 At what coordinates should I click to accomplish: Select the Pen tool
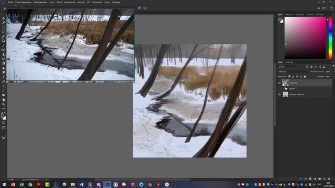[x=4, y=81]
